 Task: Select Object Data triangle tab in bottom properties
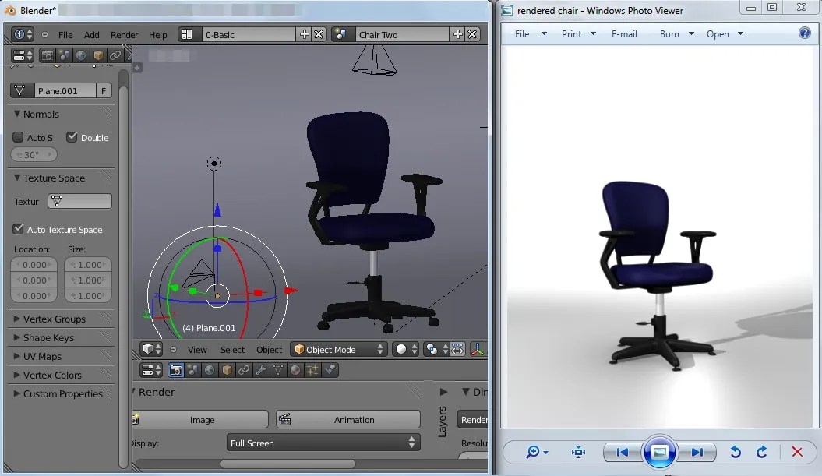tap(278, 370)
